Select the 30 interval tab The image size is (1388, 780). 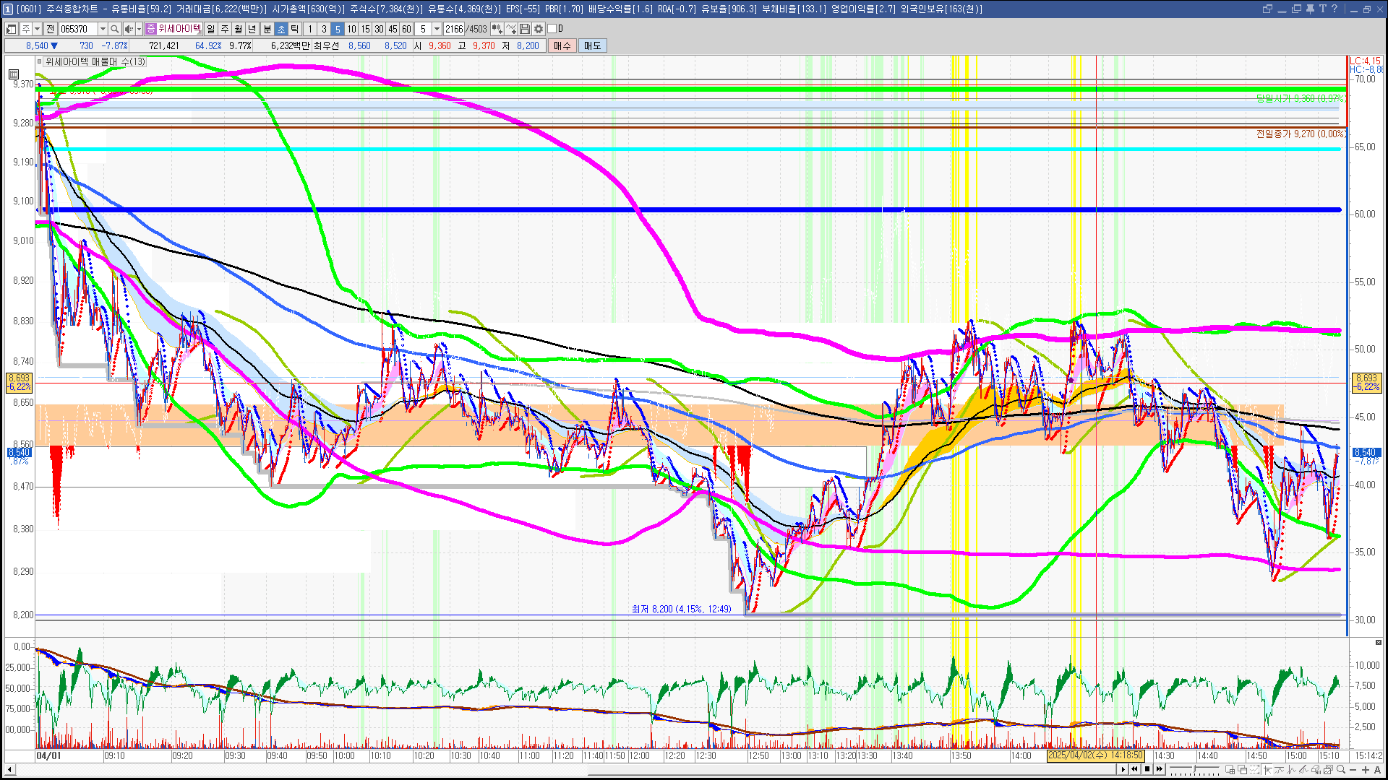tap(379, 29)
